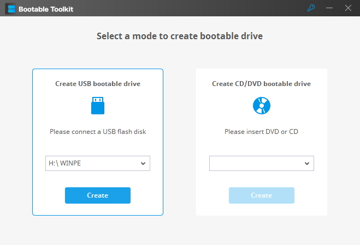Viewport: 360px width, 245px height.
Task: Click Create under USB bootable drive
Action: pyautogui.click(x=98, y=195)
